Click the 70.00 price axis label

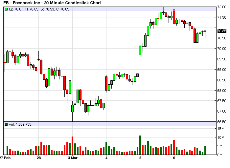[222, 49]
